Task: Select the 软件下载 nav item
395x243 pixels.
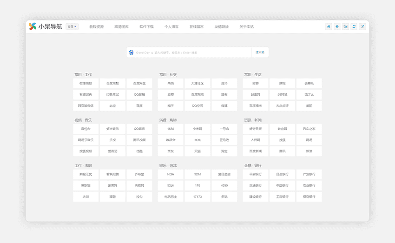Action: coord(146,26)
